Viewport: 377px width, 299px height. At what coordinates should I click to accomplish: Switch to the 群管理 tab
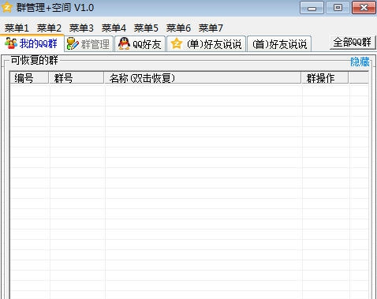point(89,44)
